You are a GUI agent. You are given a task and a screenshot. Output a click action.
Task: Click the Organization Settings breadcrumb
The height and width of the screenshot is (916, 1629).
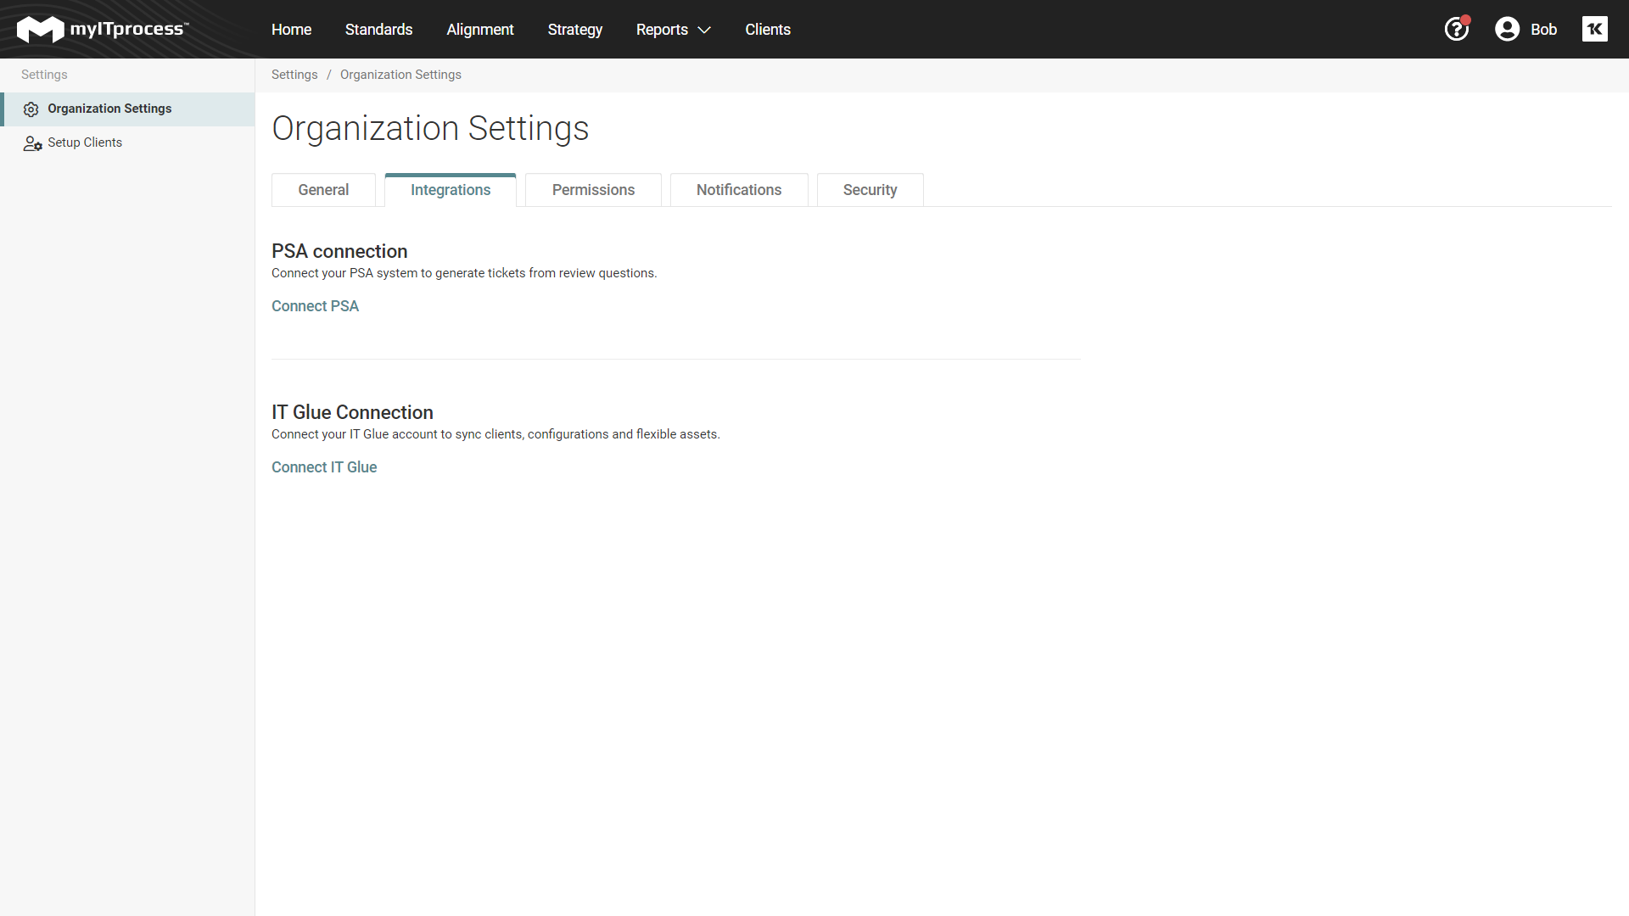coord(400,75)
